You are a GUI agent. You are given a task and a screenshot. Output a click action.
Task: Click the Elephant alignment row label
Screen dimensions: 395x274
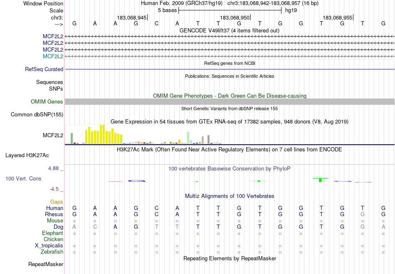tap(53, 233)
